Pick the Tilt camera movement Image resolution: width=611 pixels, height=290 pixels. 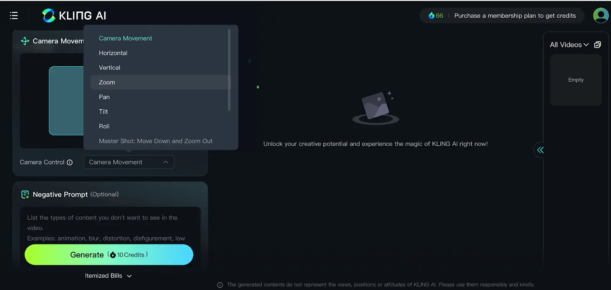[x=160, y=112]
